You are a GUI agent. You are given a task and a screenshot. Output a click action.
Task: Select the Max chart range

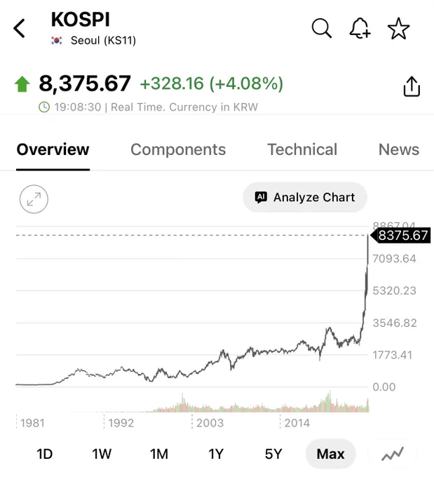[331, 454]
